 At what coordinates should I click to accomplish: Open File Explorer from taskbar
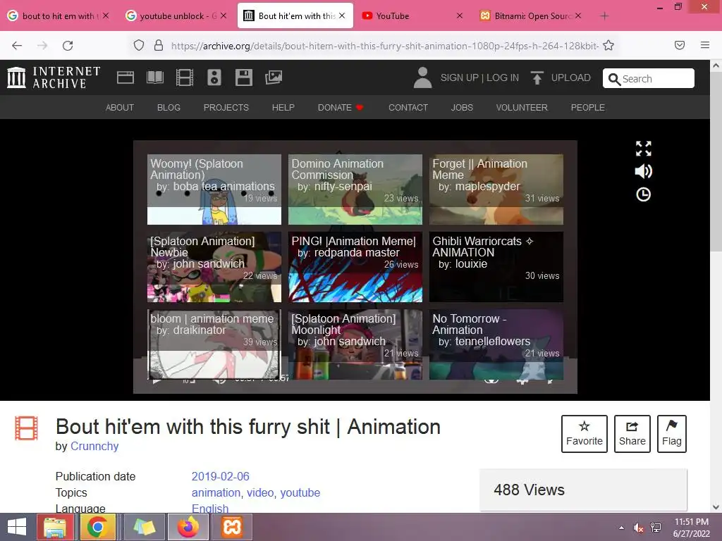coord(55,527)
